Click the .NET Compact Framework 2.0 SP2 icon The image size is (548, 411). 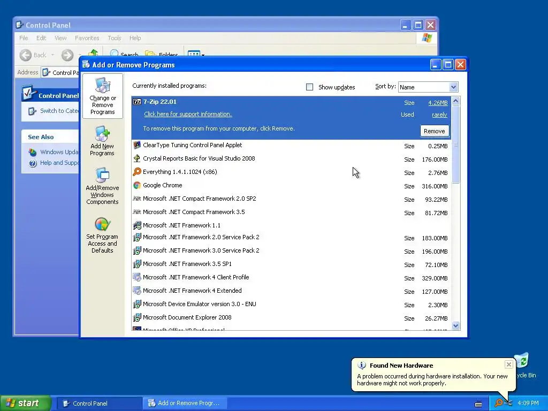tap(137, 199)
